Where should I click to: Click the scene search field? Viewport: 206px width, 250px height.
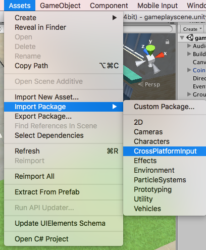click(148, 29)
